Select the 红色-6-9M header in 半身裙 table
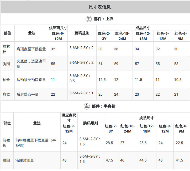 click(181, 129)
